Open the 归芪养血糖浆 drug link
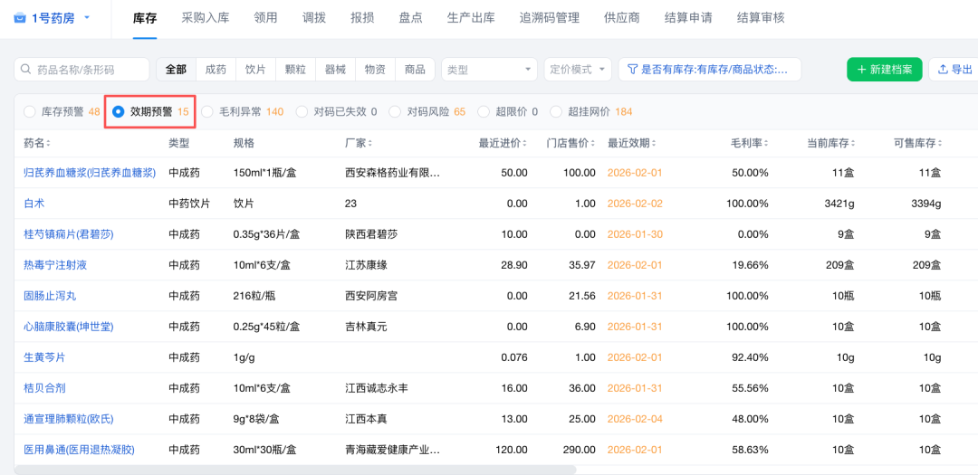Screen dimensions: 978x475 (89, 172)
